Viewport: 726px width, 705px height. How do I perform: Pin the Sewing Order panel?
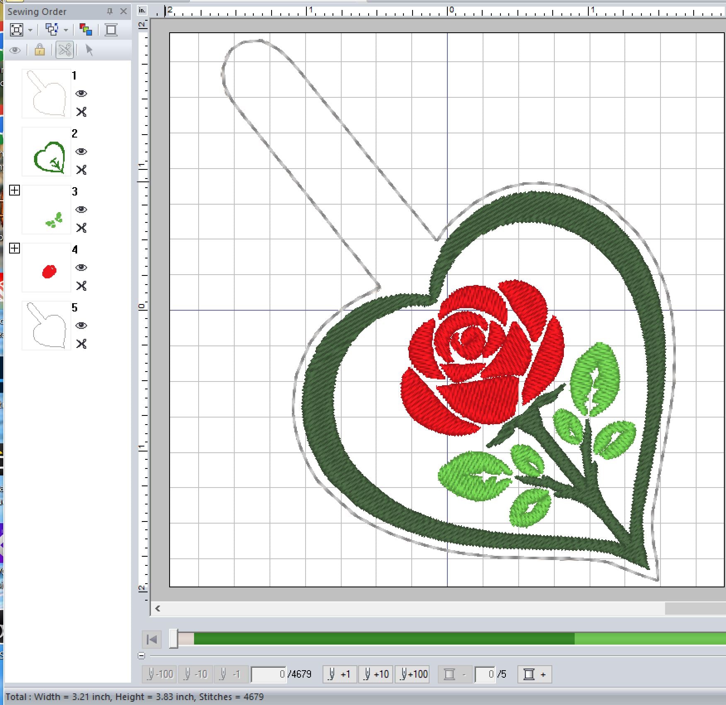coord(110,12)
